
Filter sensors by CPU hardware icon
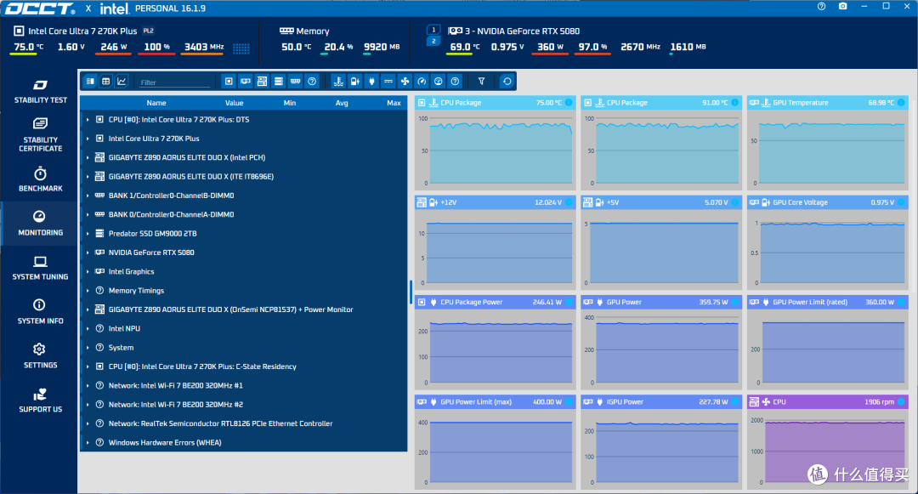coord(229,82)
